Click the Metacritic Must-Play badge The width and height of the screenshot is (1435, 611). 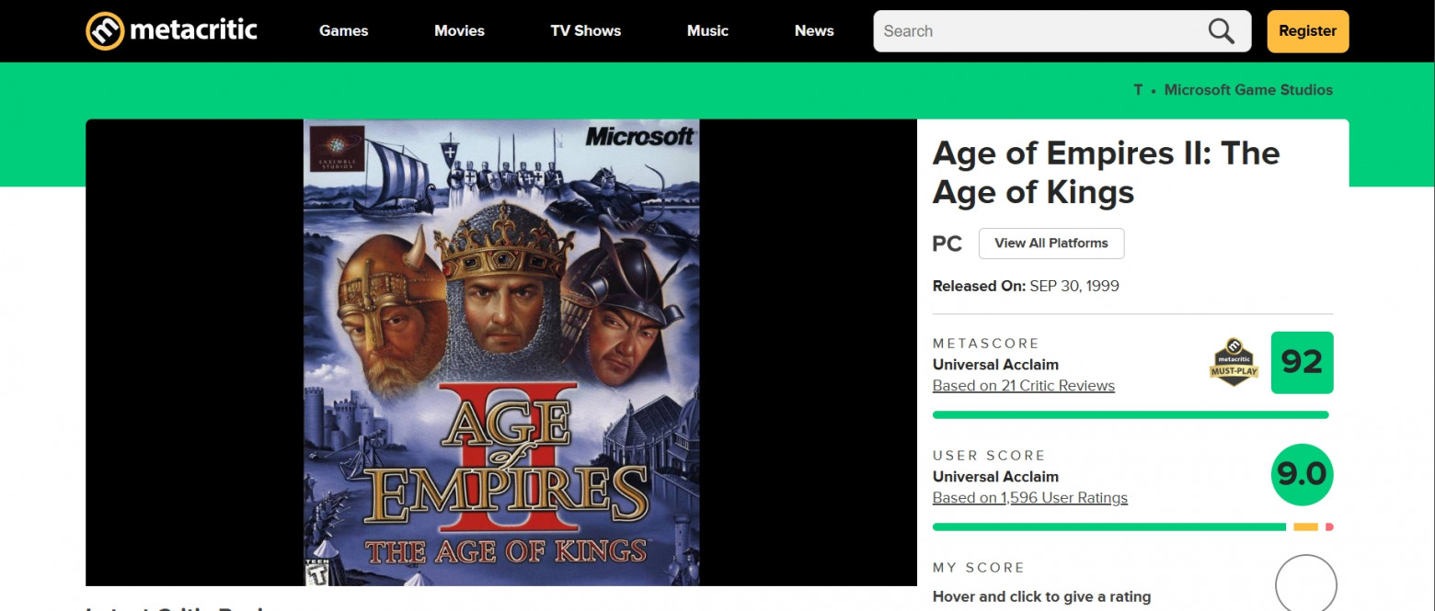click(x=1233, y=362)
